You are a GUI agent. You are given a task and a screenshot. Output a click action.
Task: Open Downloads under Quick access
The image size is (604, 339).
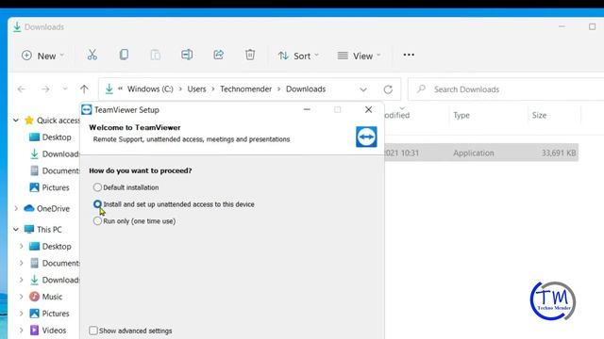click(55, 154)
